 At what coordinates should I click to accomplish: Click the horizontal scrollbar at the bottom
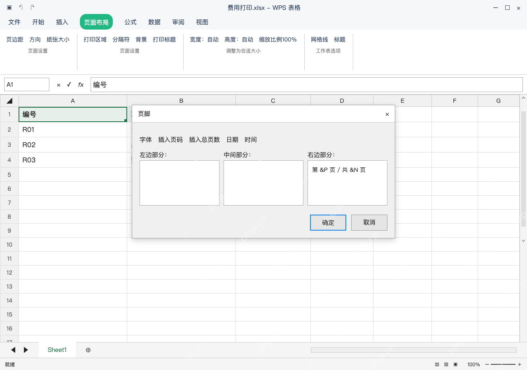point(414,350)
